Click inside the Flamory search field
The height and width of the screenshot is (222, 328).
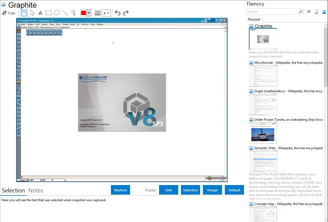pyautogui.click(x=272, y=12)
